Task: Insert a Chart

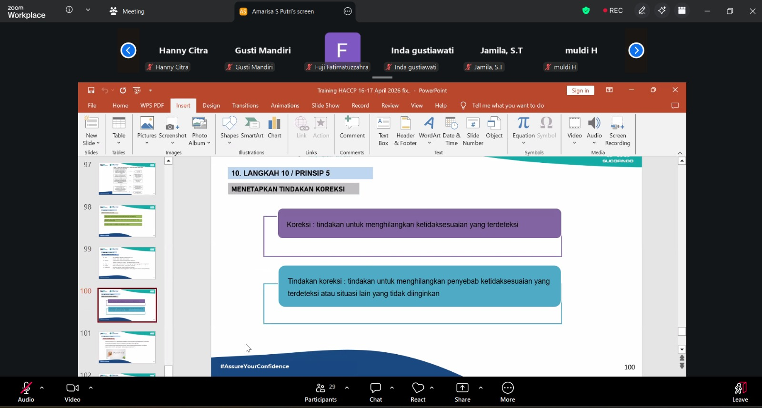Action: tap(274, 129)
